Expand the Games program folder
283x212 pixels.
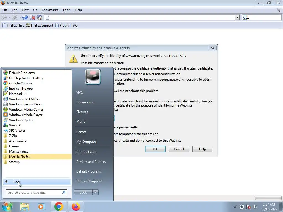click(x=37, y=146)
